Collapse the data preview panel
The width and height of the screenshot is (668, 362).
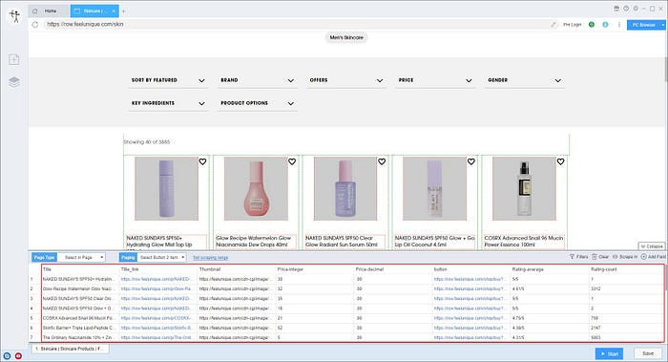[x=652, y=246]
